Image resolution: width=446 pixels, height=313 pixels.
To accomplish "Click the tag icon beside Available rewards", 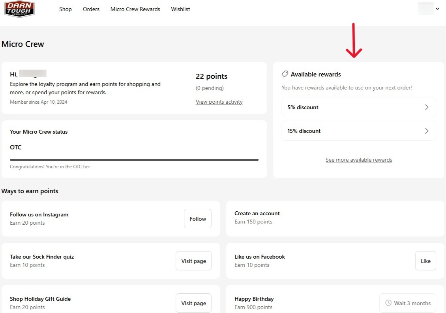I will 285,74.
